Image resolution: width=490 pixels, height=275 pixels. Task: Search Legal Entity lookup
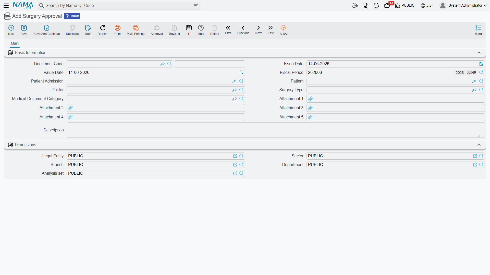coord(241,156)
